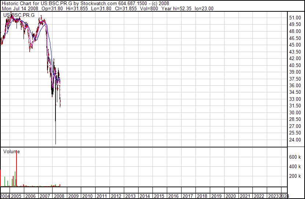Click the 2007 year label

tap(45, 196)
